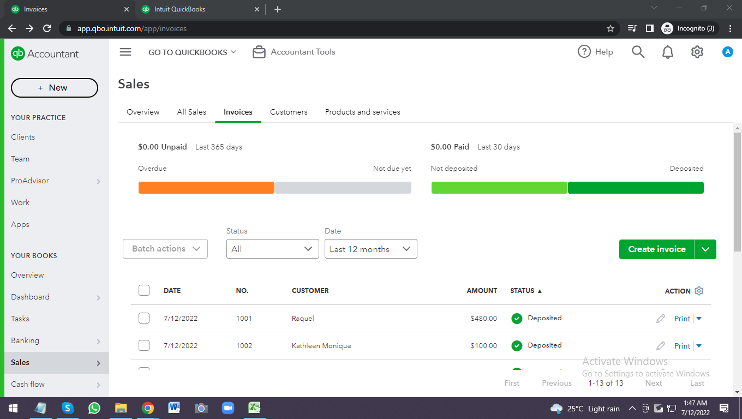Image resolution: width=742 pixels, height=419 pixels.
Task: Select the Invoices tab under Sales
Action: 238,112
